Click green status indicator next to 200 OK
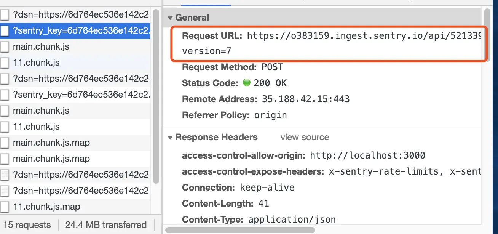 point(246,83)
